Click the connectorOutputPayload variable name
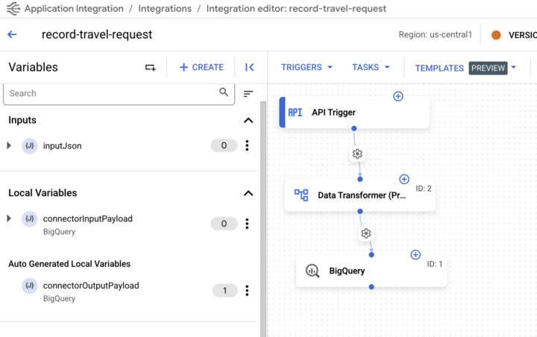 click(91, 286)
